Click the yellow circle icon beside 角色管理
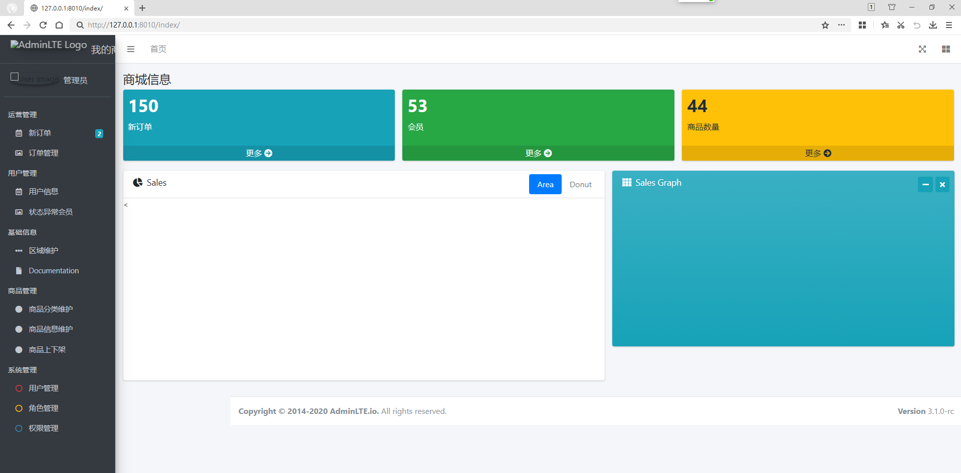Image resolution: width=961 pixels, height=473 pixels. (19, 408)
